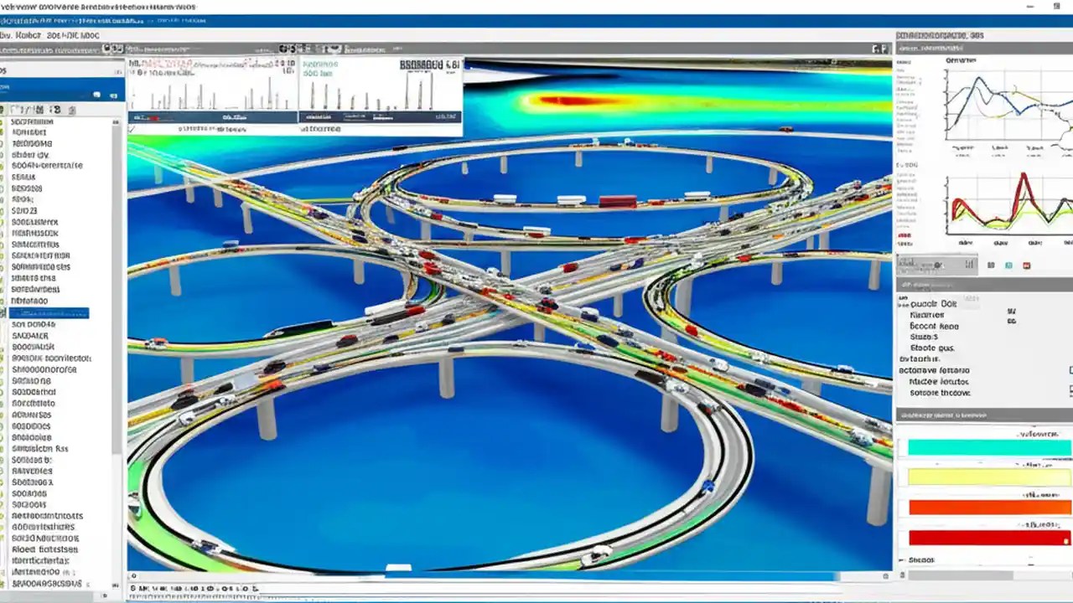Image resolution: width=1073 pixels, height=603 pixels.
Task: Click the bar chart icon above the results panel
Action: [969, 265]
